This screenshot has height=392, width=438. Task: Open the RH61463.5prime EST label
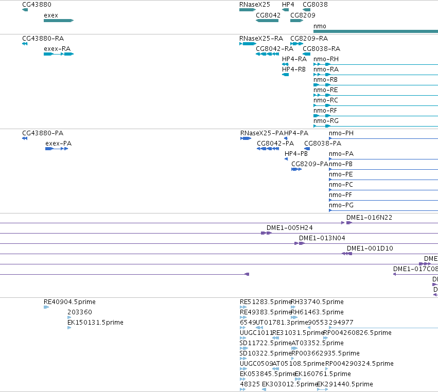point(318,312)
